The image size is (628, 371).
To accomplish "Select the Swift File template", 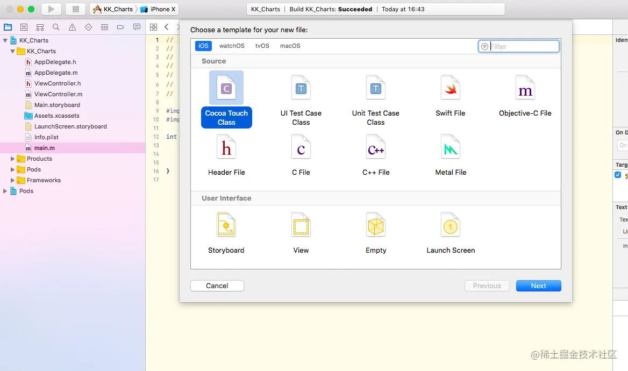I will click(x=450, y=97).
